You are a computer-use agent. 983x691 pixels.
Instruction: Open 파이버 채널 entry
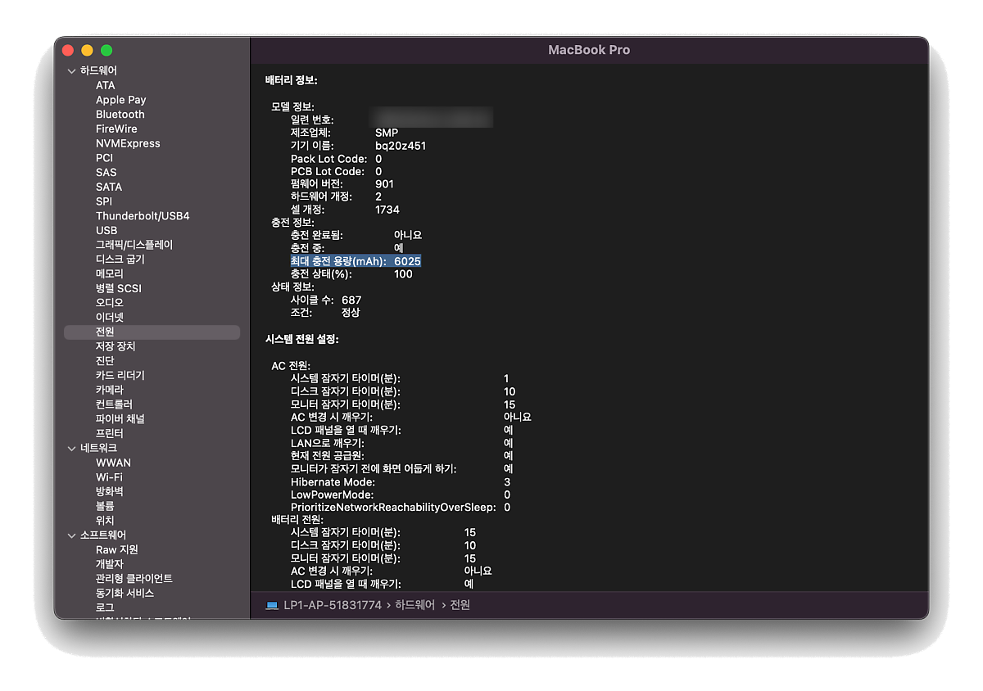click(120, 419)
